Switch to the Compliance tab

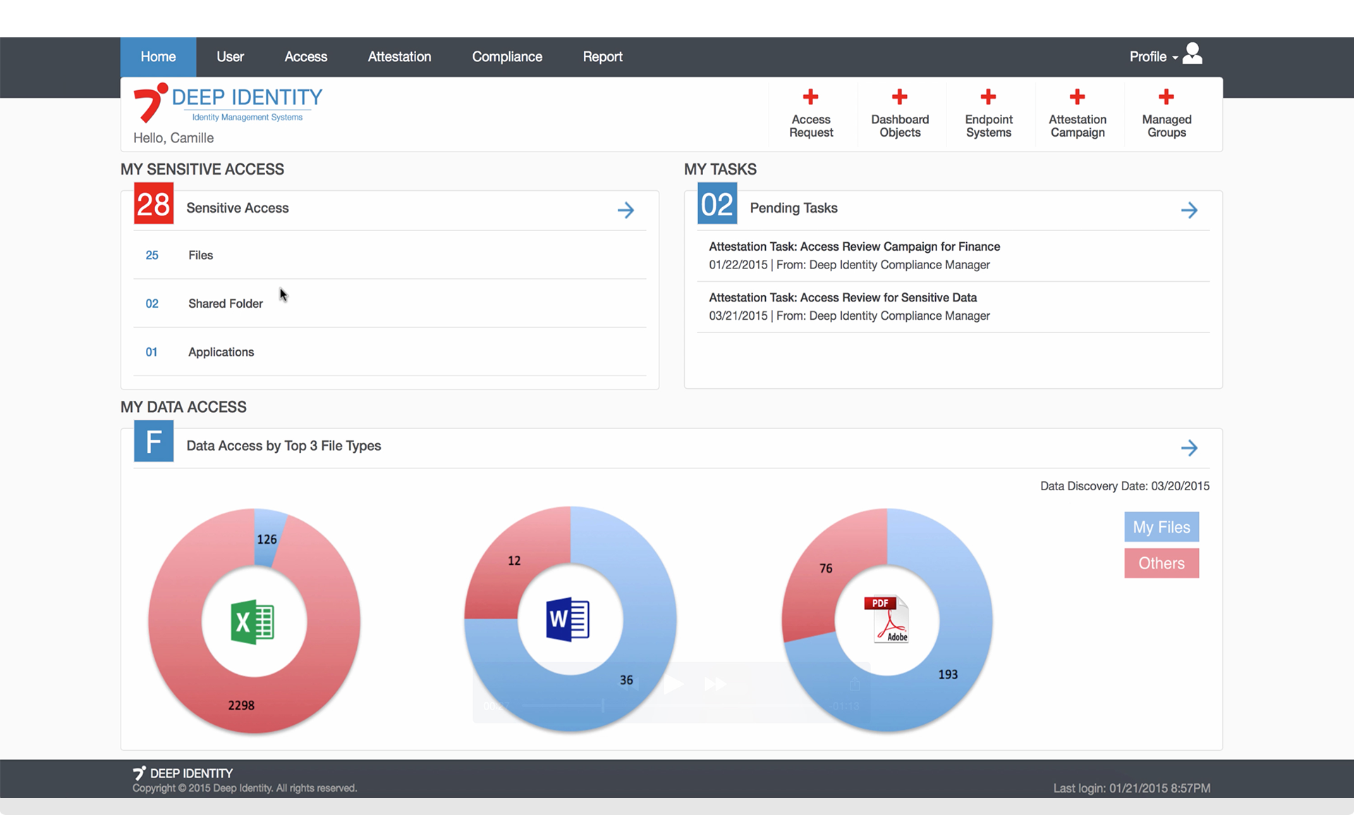(506, 57)
